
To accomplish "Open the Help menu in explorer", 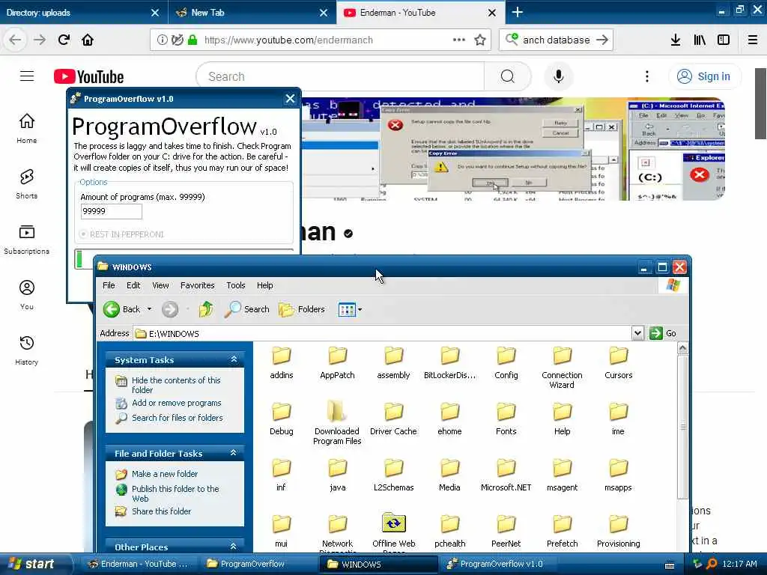I will (264, 285).
